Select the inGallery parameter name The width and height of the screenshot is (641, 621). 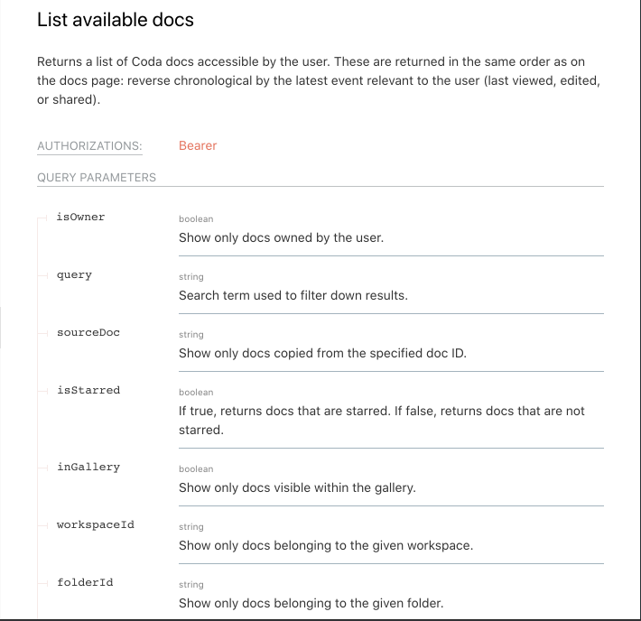[88, 467]
